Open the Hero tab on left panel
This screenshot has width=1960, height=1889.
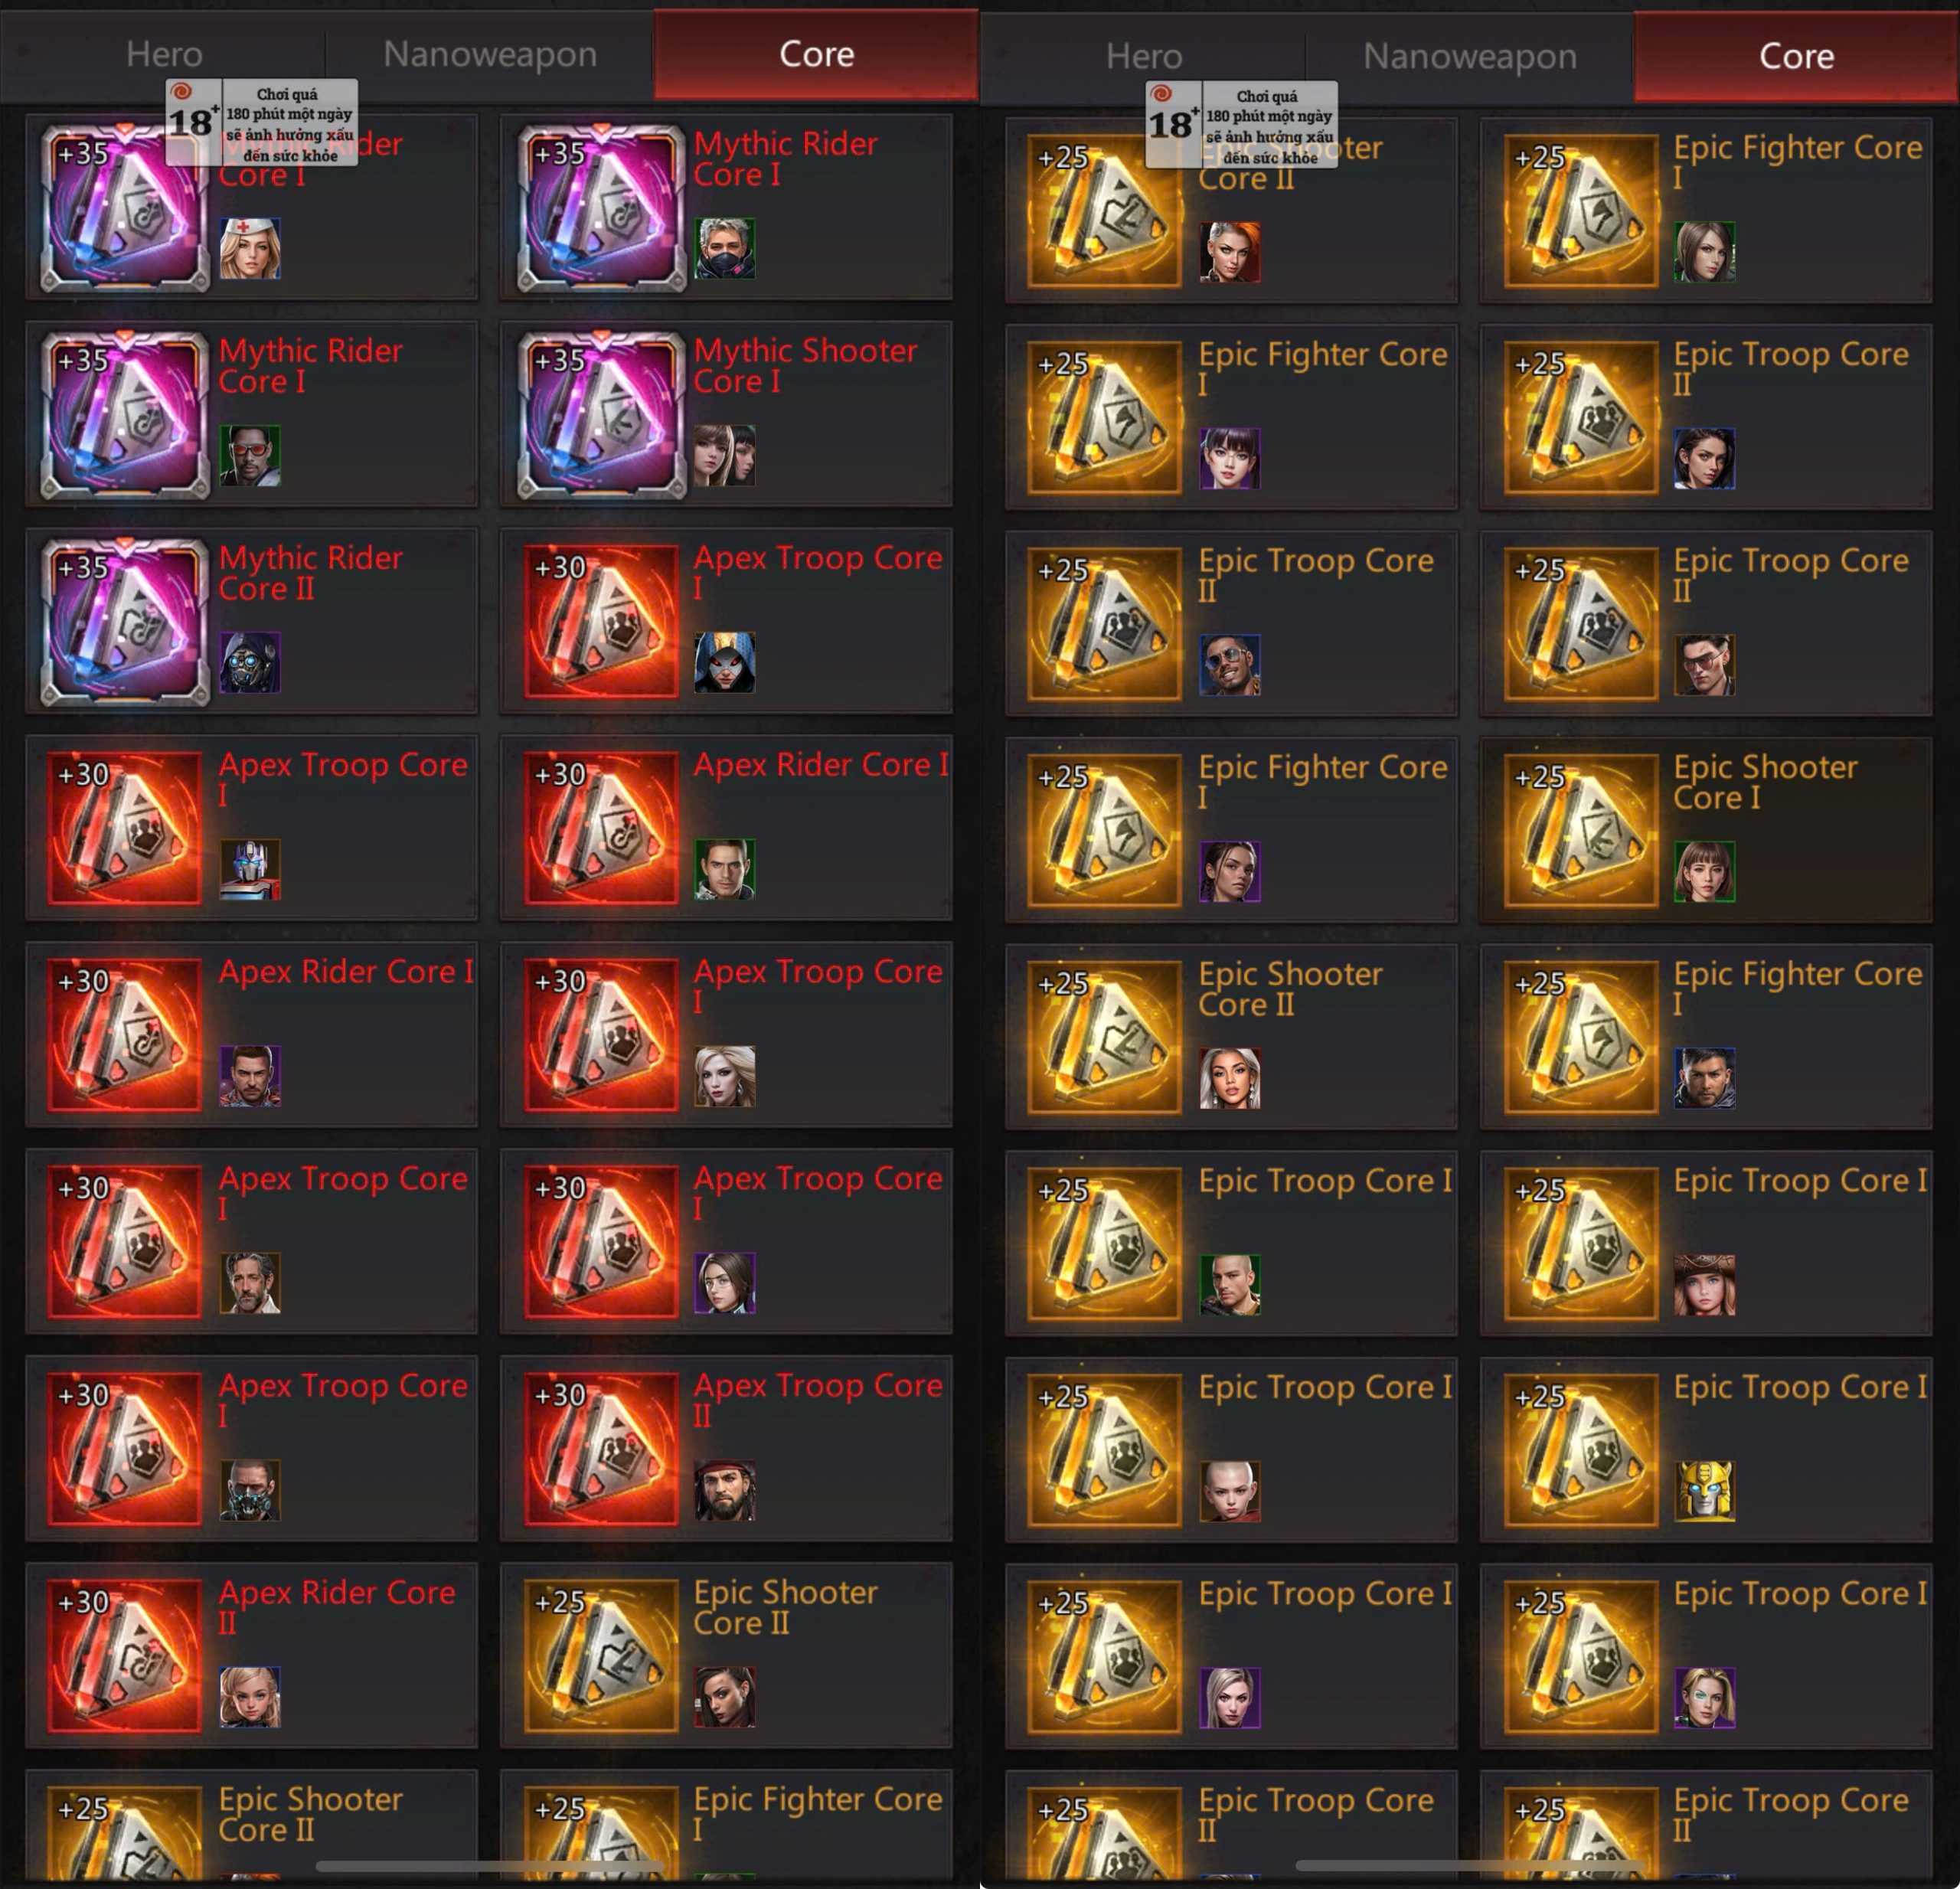(164, 54)
